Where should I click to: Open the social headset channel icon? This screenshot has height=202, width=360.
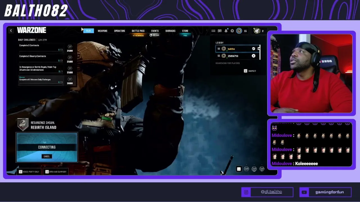pos(220,31)
